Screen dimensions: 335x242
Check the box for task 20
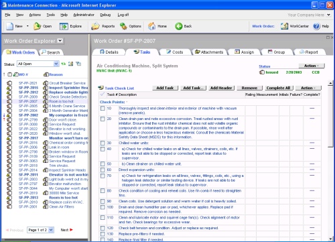pyautogui.click(x=103, y=119)
